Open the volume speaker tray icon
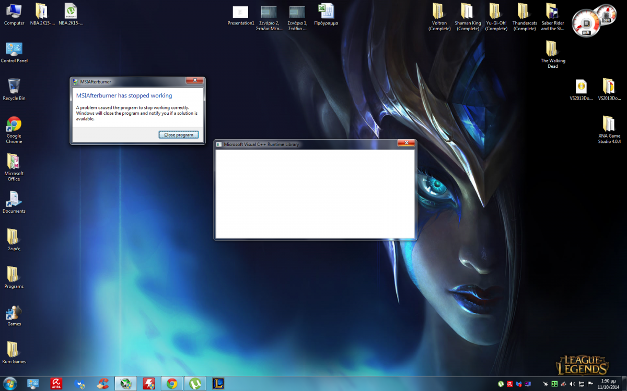This screenshot has height=391, width=627. pyautogui.click(x=572, y=384)
